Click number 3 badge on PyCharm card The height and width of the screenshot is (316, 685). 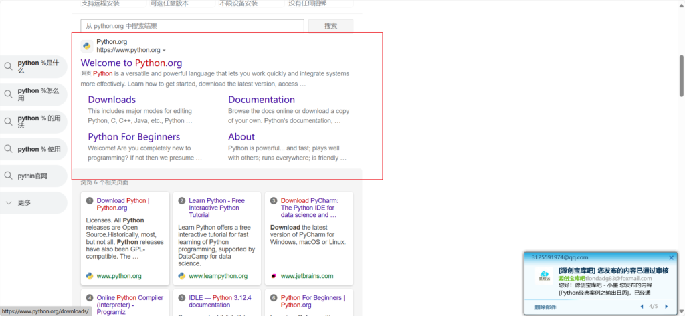[x=274, y=201]
